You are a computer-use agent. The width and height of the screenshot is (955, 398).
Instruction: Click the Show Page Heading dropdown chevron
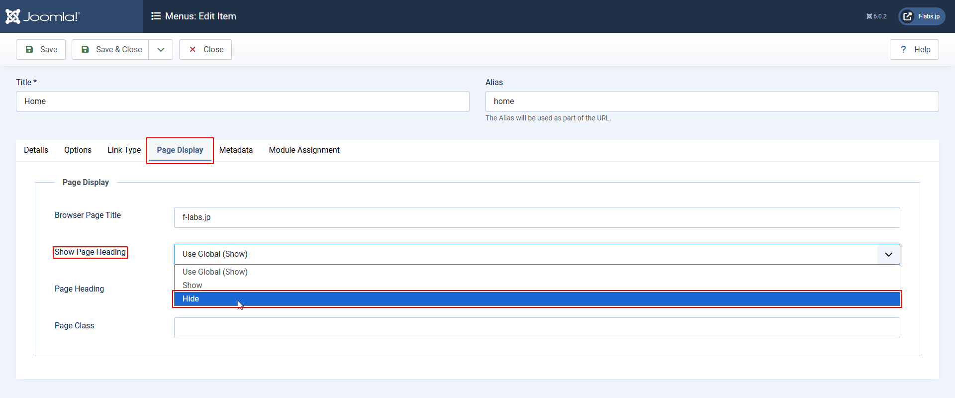tap(888, 254)
